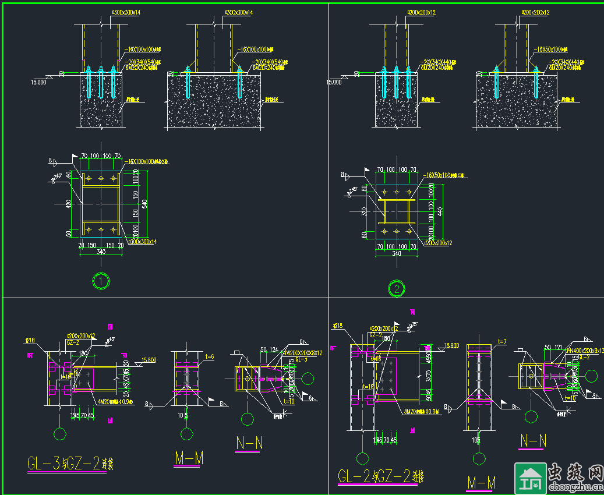Select the t=6 thickness annotation
This screenshot has height=495, width=604.
(210, 356)
